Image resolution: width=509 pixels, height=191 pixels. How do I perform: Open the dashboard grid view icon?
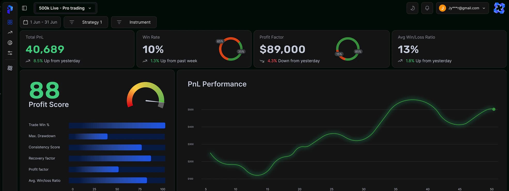10,22
